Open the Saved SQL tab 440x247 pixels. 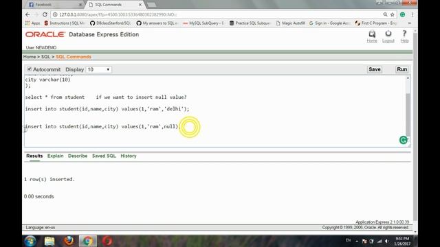(104, 156)
